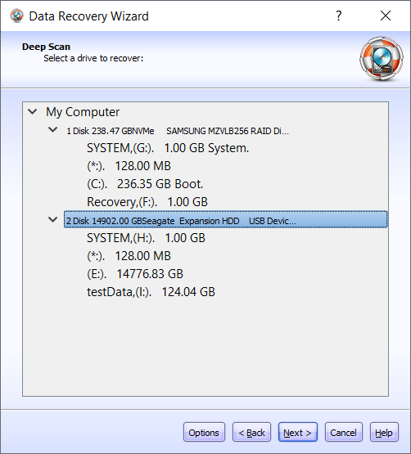Viewport: 411px width, 454px height.
Task: Collapse the My Computer tree node
Action: pos(33,111)
